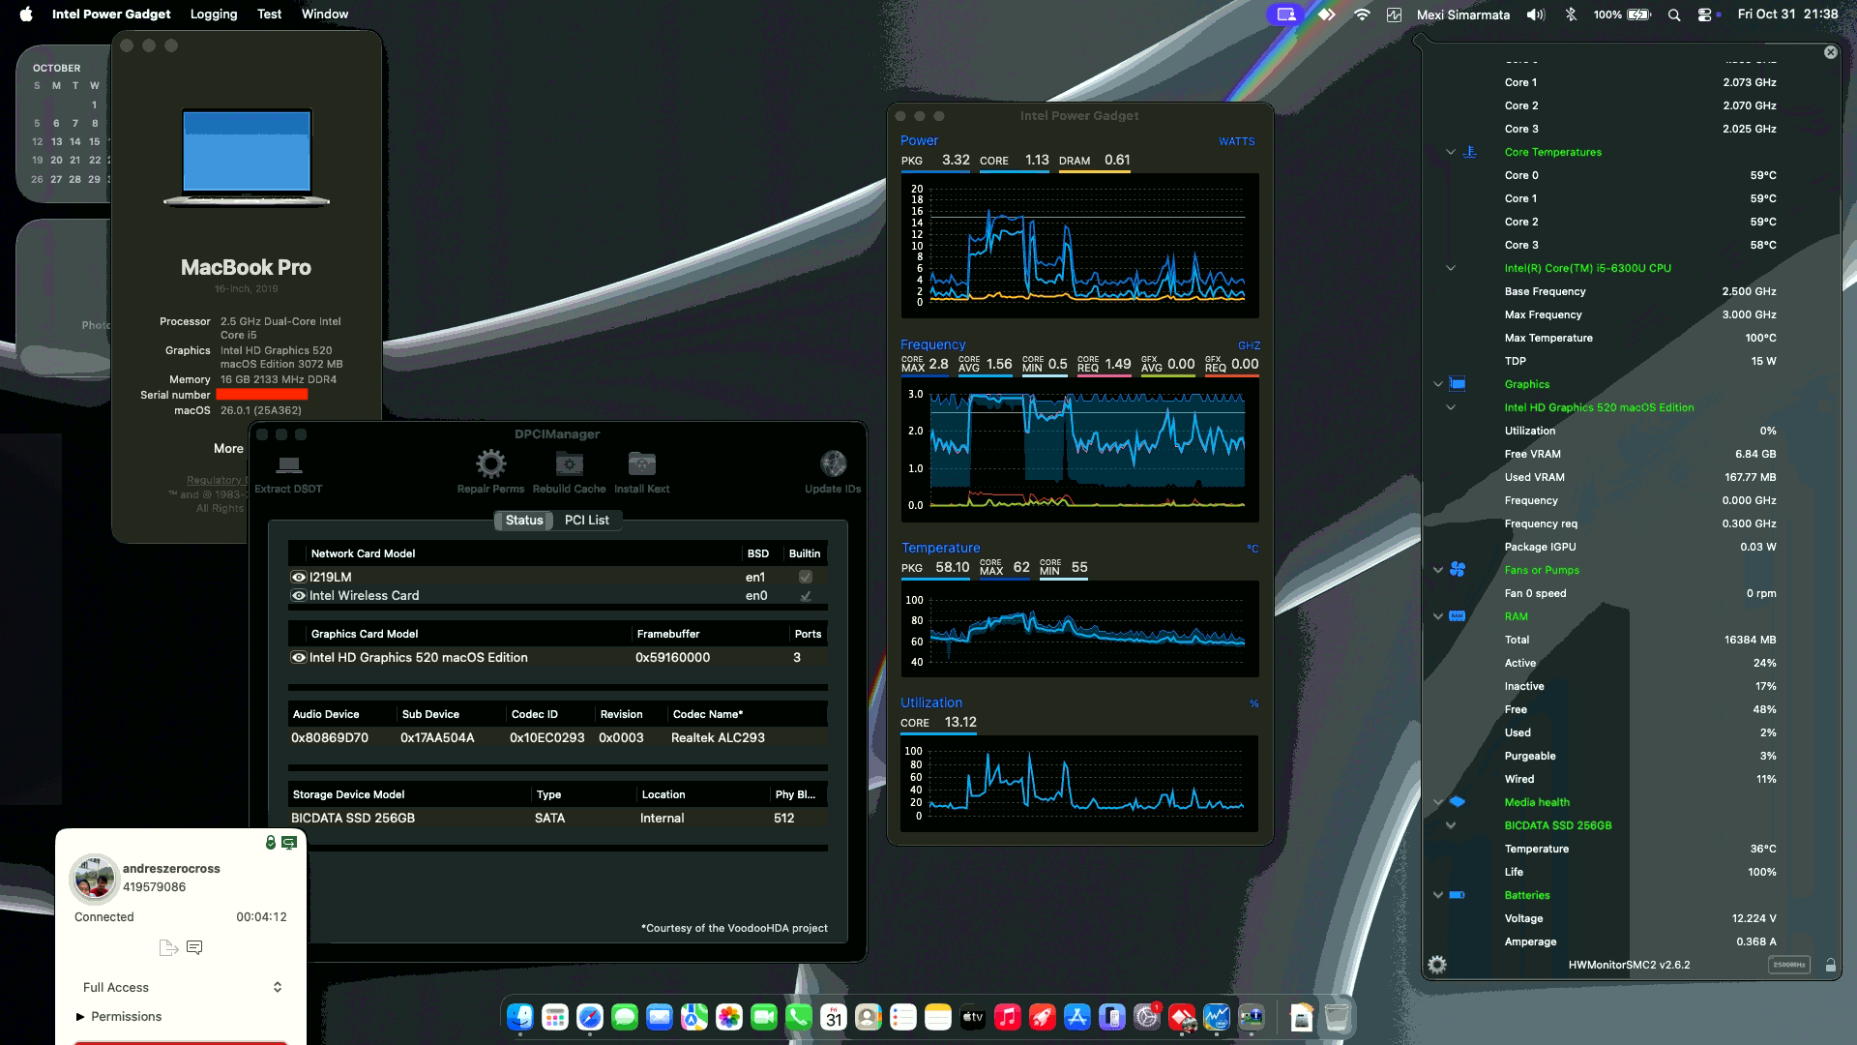Click the AnyDesk file transfer icon
The width and height of the screenshot is (1857, 1045).
(168, 947)
